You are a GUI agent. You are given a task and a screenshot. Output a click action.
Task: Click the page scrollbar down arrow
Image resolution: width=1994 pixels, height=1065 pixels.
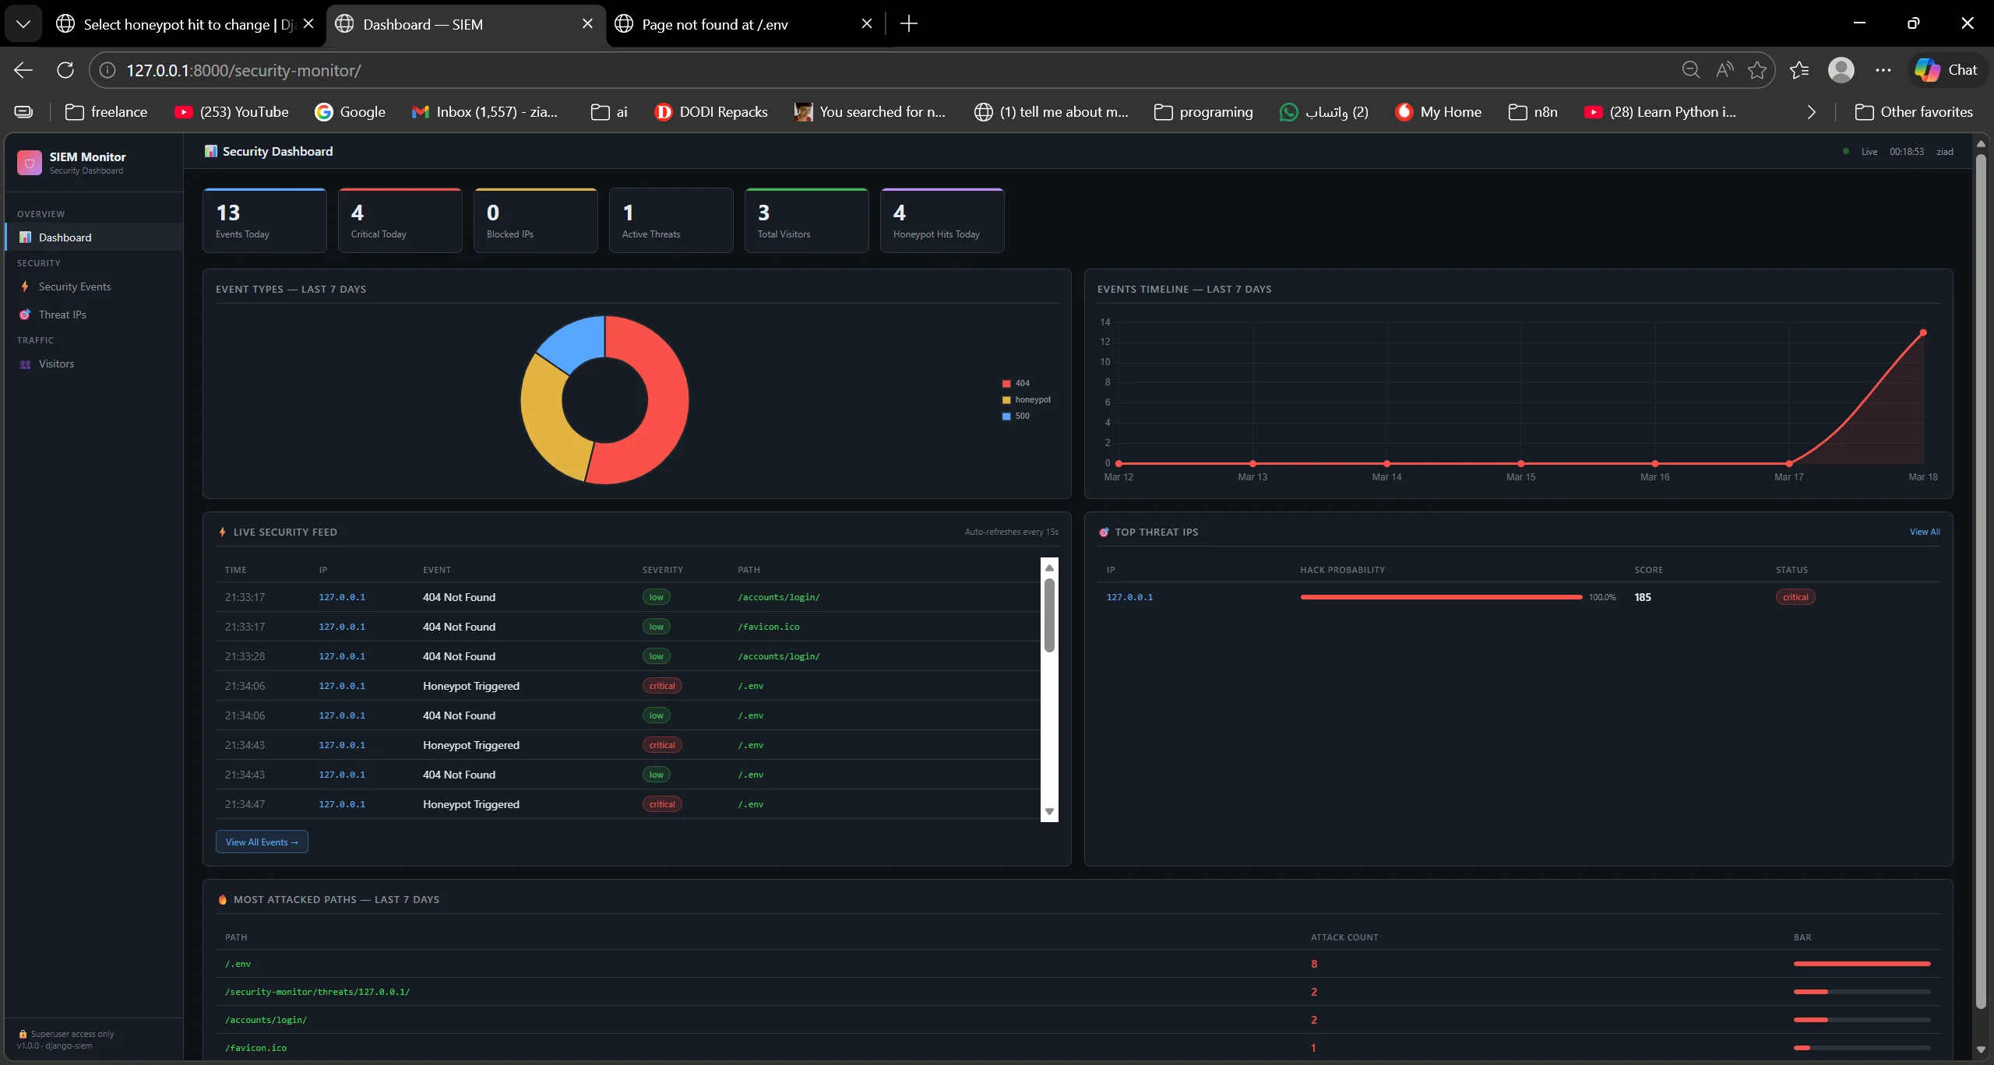[x=1981, y=1049]
